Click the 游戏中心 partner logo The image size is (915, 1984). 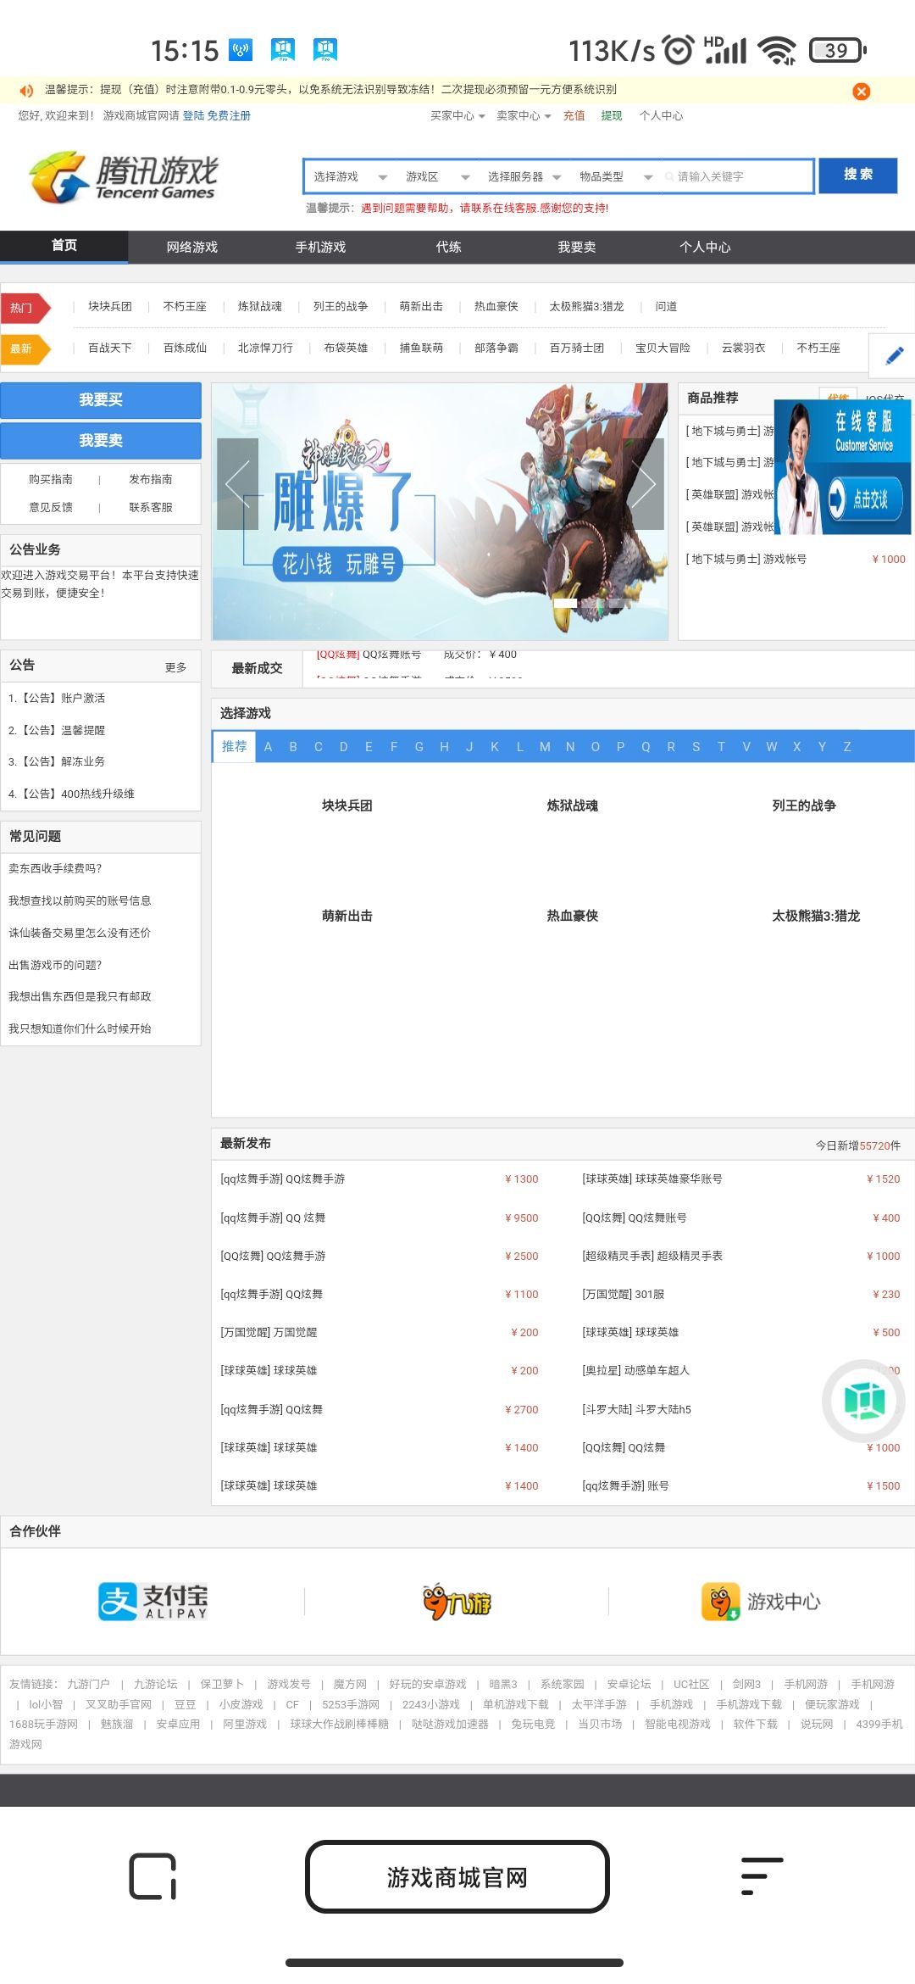760,1602
